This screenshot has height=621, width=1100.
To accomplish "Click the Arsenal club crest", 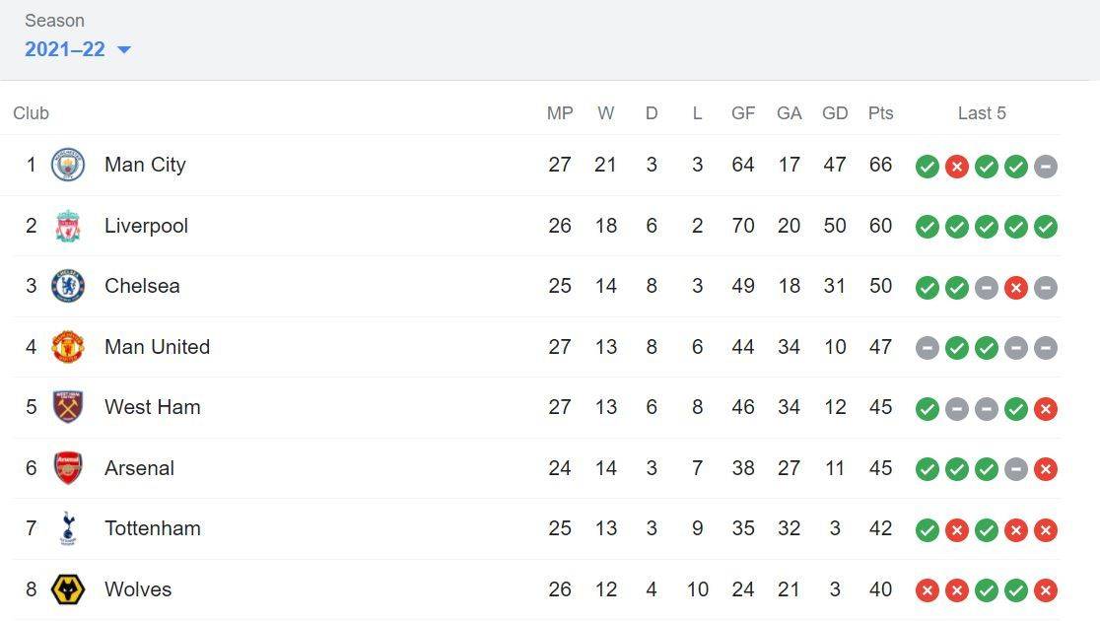I will (68, 468).
